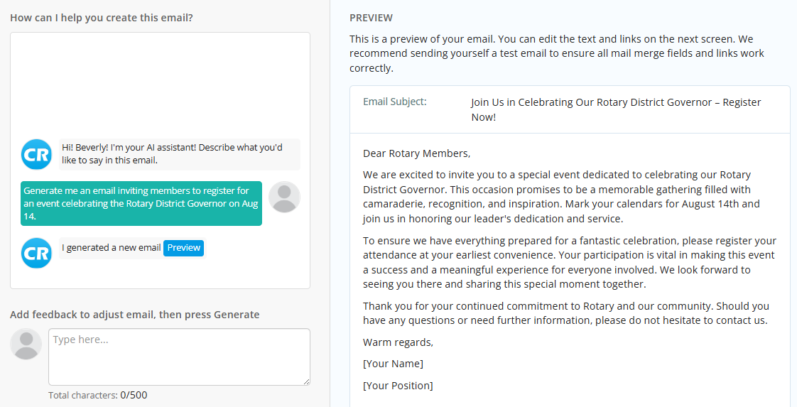
Task: Select the green user prompt message bubble
Action: [x=141, y=203]
